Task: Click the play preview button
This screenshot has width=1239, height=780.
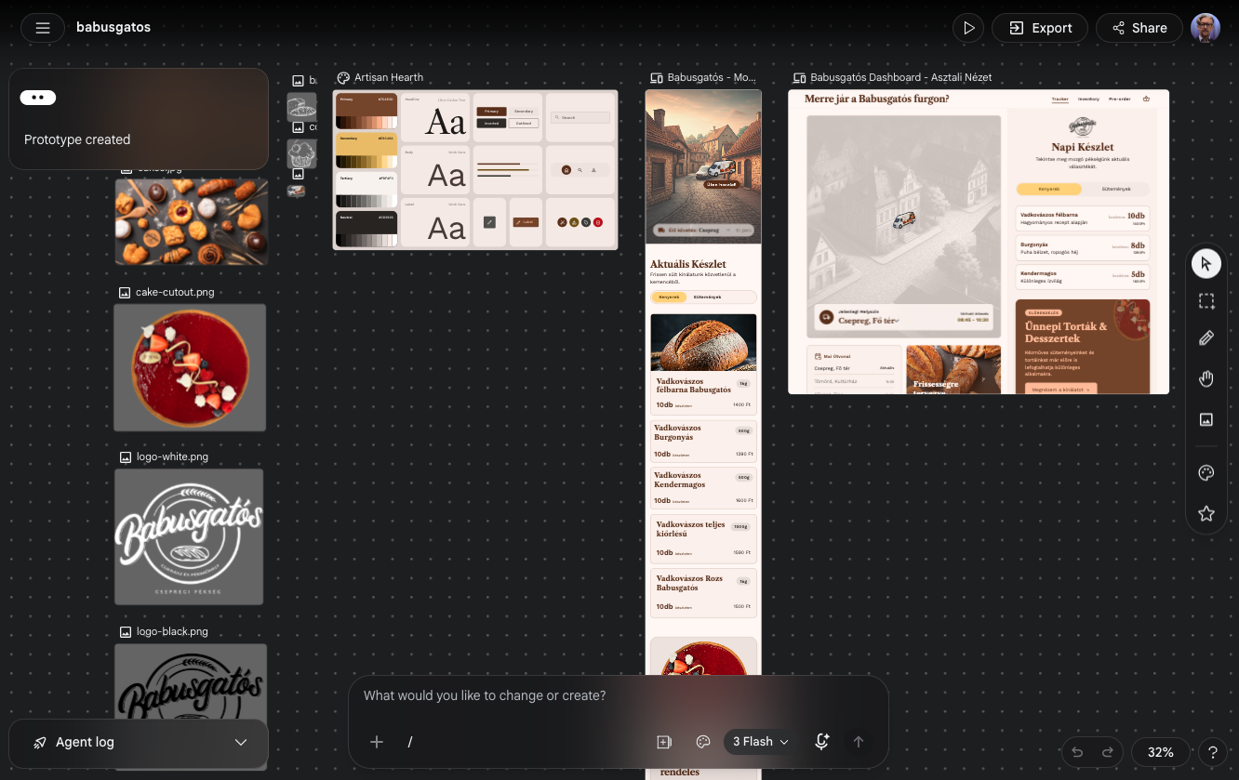Action: click(968, 28)
